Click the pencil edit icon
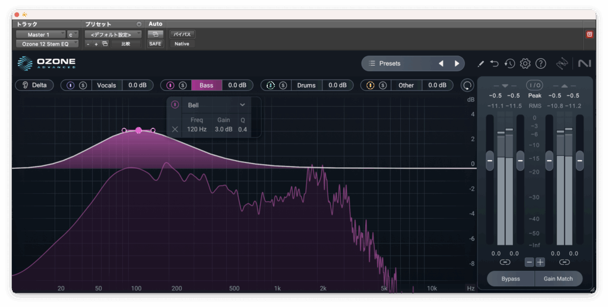Image resolution: width=608 pixels, height=307 pixels. (x=480, y=63)
